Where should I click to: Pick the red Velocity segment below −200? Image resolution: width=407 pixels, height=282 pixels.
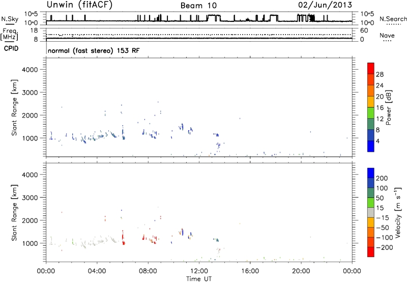point(371,252)
